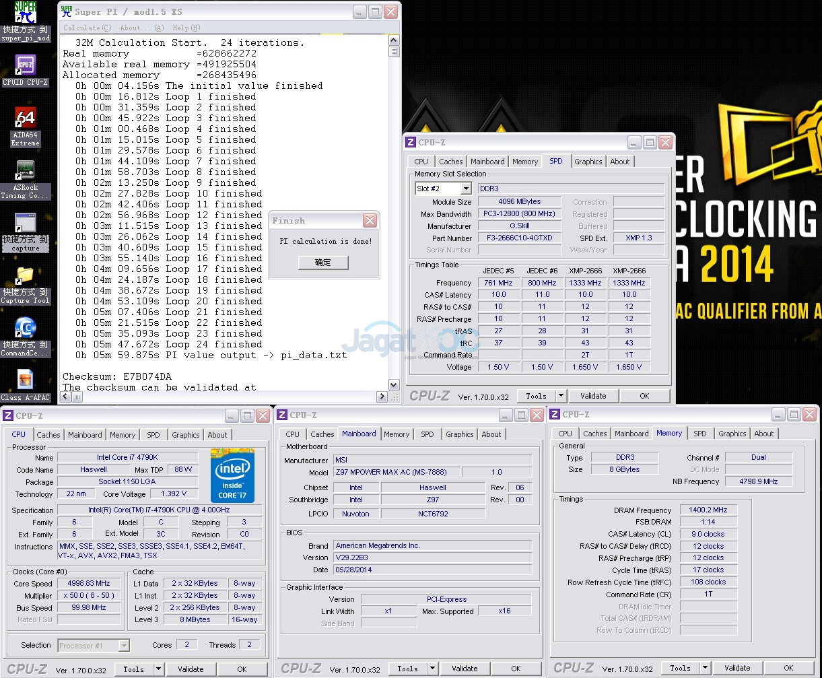Open the Calculate menu in Super PI

point(87,28)
